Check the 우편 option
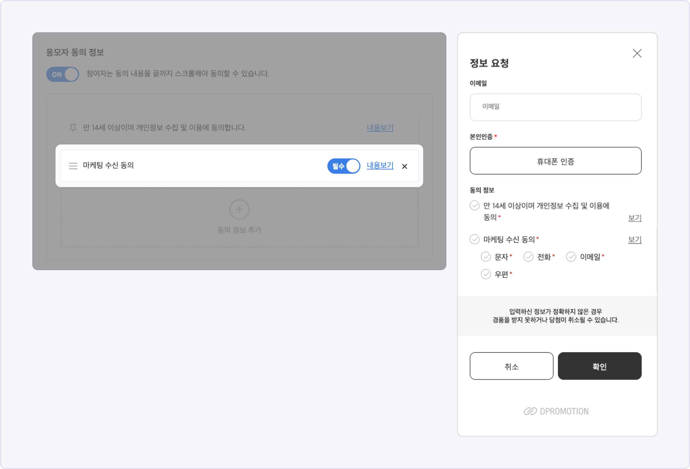The image size is (690, 469). pos(486,274)
